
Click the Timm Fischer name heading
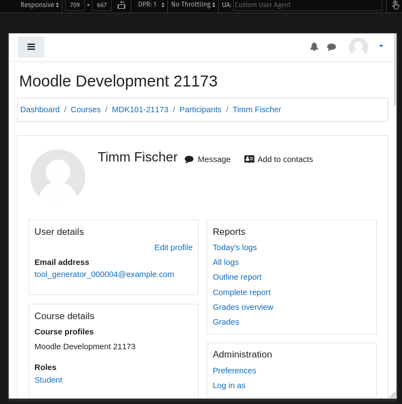(138, 157)
